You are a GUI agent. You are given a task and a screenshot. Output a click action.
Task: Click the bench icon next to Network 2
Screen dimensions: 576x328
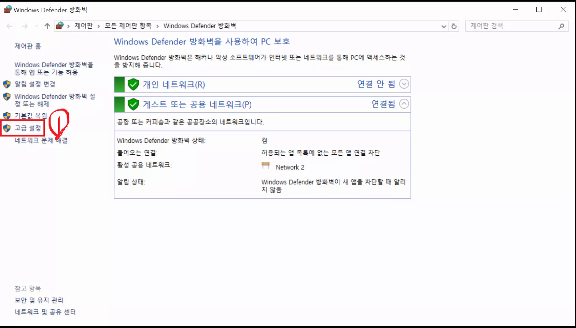265,166
